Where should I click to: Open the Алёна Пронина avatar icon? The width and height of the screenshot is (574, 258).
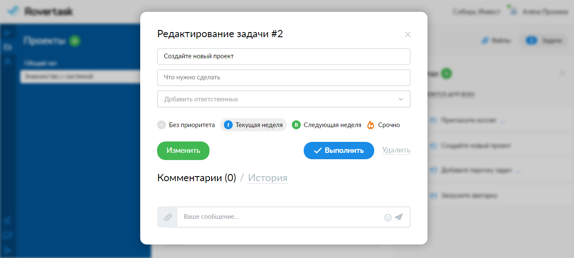click(513, 11)
